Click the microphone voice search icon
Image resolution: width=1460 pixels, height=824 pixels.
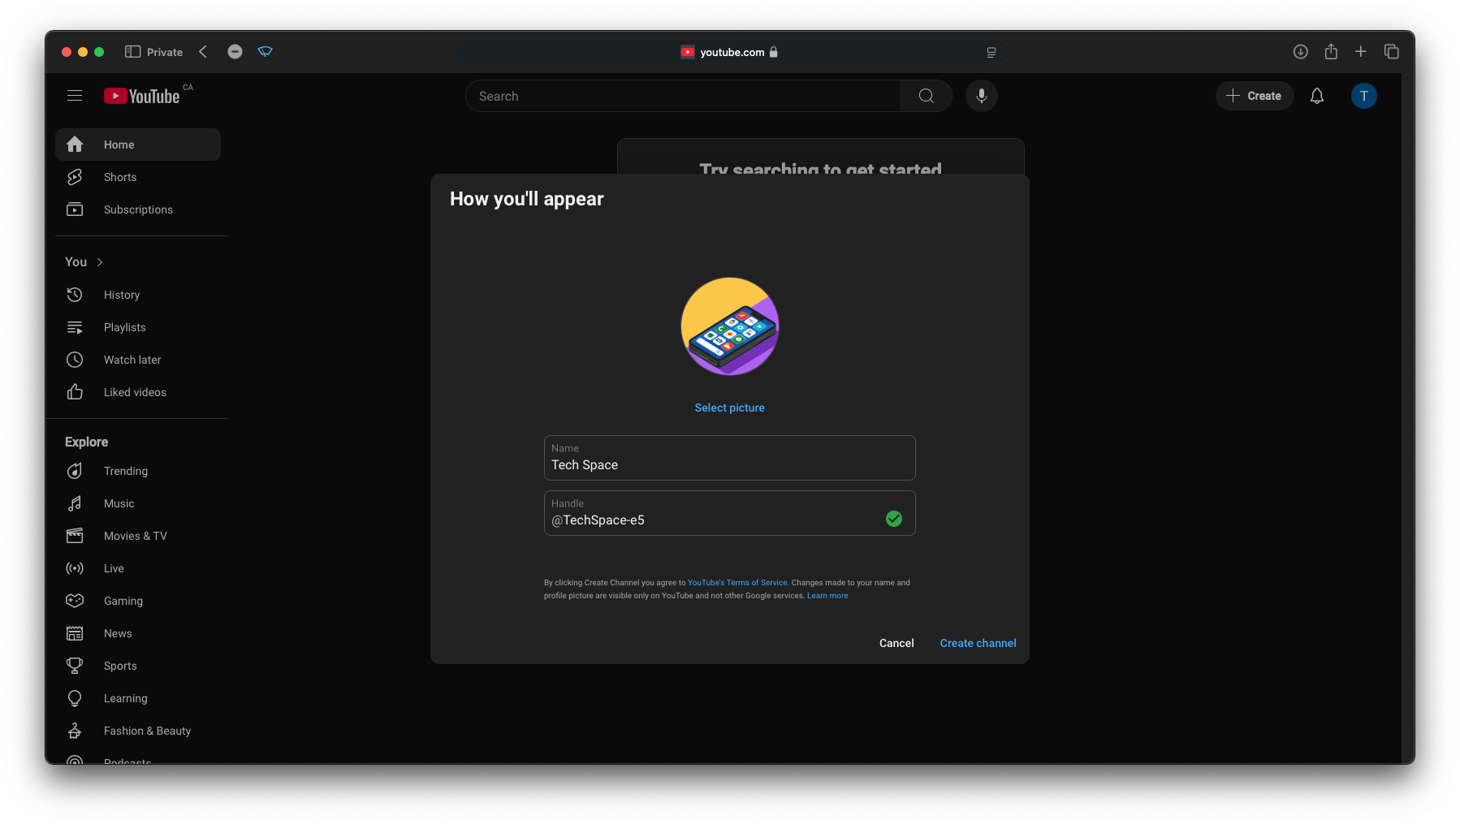981,96
